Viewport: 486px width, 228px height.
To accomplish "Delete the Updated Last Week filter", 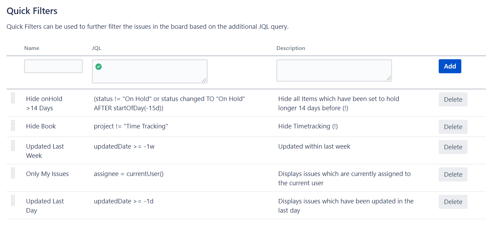I will (453, 147).
